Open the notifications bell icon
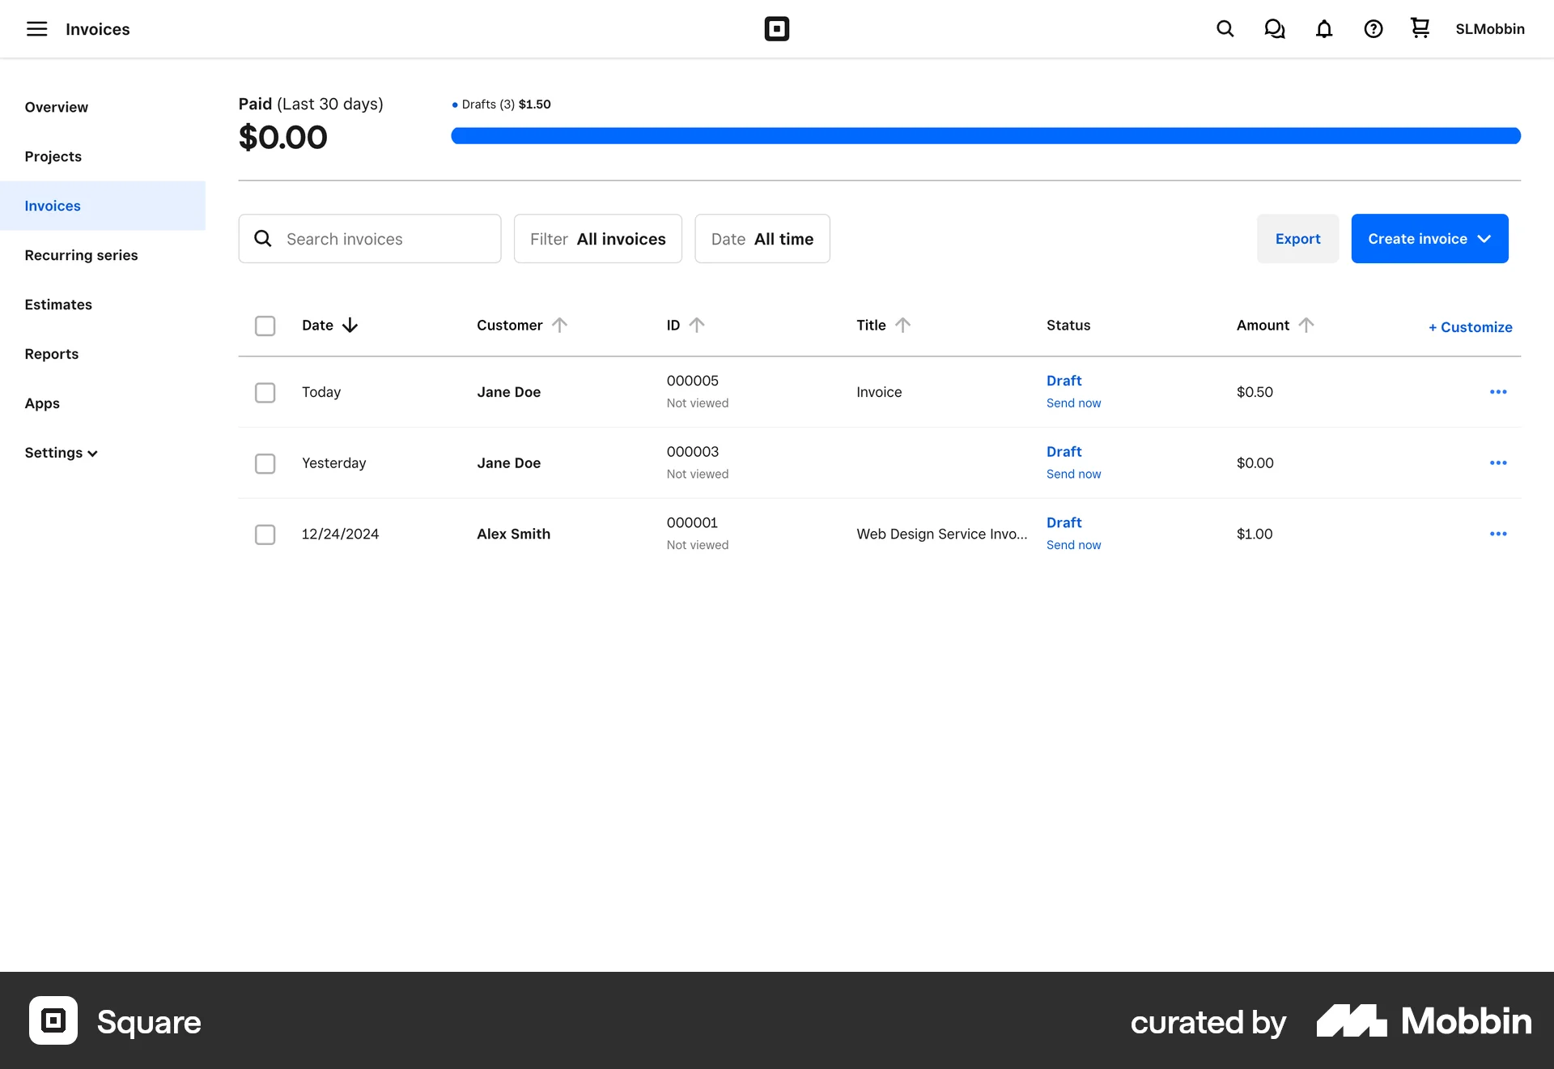1554x1069 pixels. [x=1323, y=28]
